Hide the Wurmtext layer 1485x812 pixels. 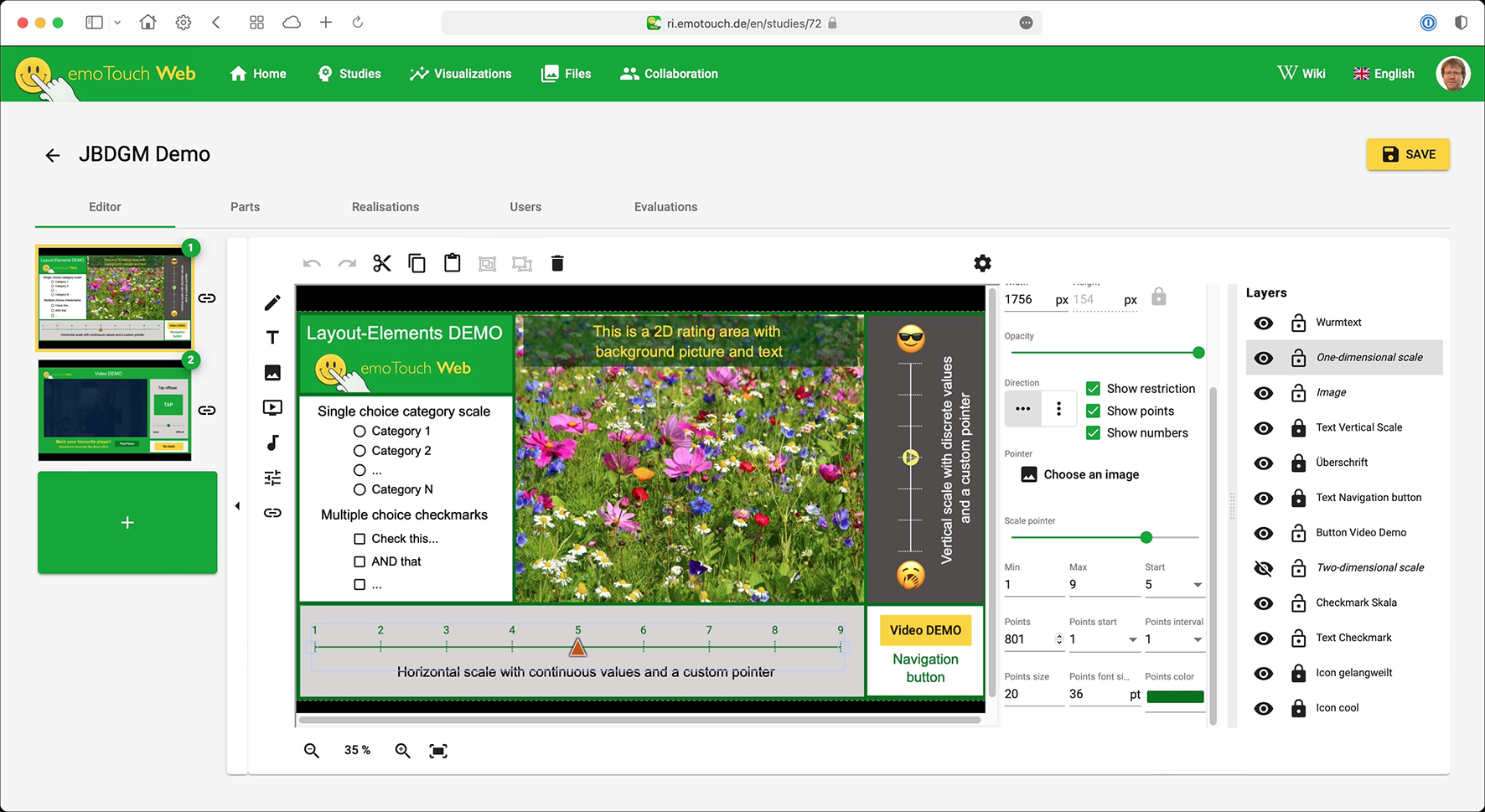click(1264, 323)
